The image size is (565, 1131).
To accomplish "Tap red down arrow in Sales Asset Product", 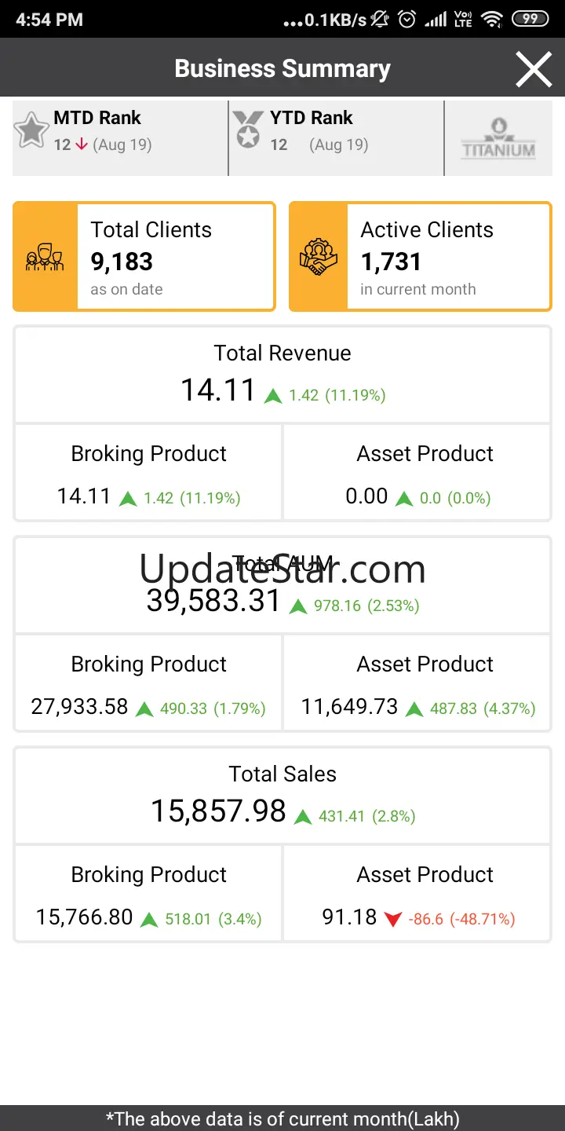I will click(393, 918).
